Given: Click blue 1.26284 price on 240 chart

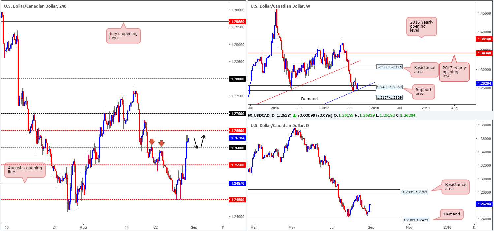Looking at the screenshot, I should [x=237, y=138].
